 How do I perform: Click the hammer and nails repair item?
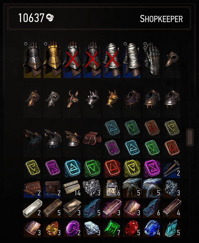(171, 169)
